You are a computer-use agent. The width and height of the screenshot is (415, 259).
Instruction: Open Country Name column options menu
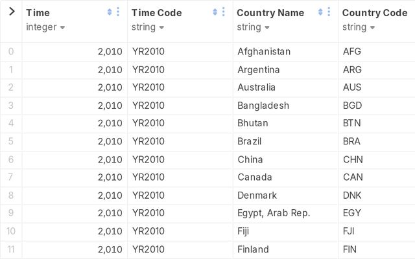click(329, 12)
